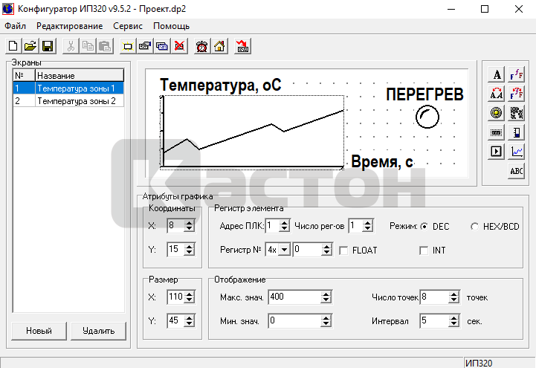Viewport: 536px width, 368px height.
Task: Enable the FLOAT checkbox
Action: (x=344, y=251)
